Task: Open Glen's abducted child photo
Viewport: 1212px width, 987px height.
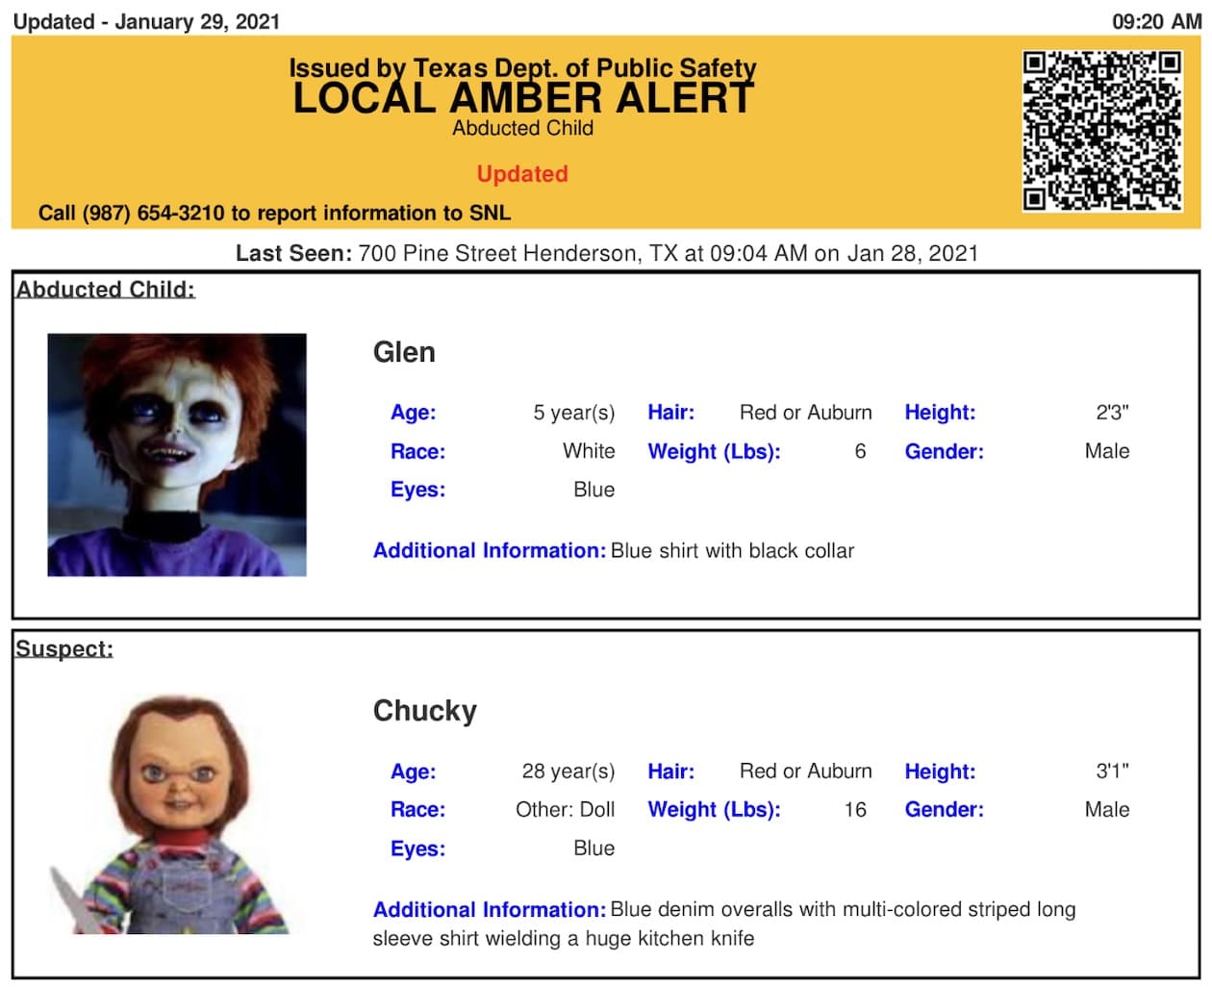Action: coord(177,455)
